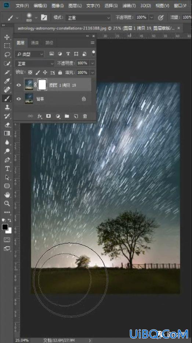The image size is (192, 343).
Task: Expand the layer fill dropdown
Action: [x=93, y=73]
